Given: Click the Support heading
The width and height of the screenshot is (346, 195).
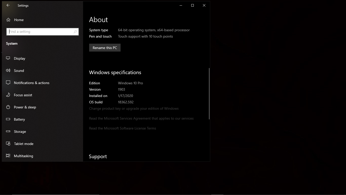Looking at the screenshot, I should point(98,156).
